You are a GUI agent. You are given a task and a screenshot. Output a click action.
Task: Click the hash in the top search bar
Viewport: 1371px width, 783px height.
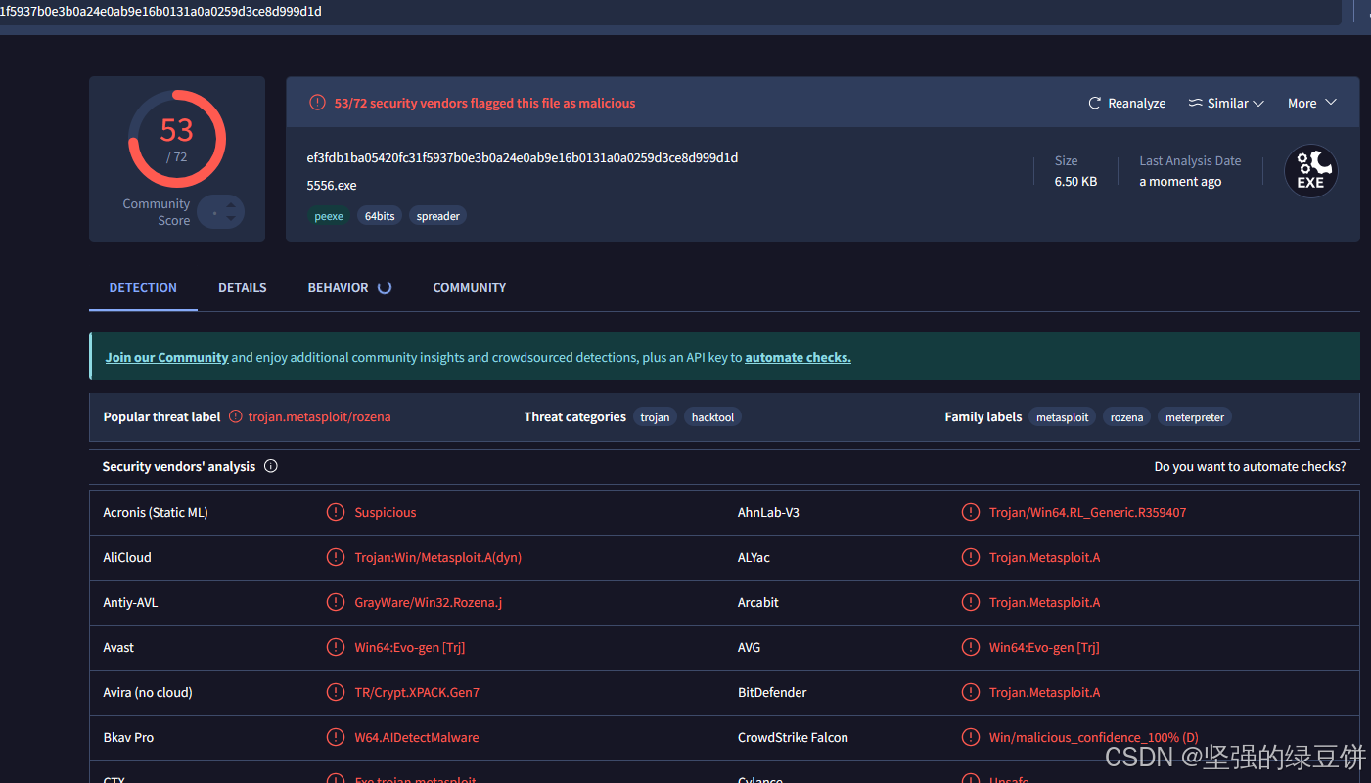click(161, 11)
